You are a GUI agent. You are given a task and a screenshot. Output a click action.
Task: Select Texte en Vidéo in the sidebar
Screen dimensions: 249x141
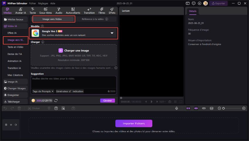[x=16, y=47]
